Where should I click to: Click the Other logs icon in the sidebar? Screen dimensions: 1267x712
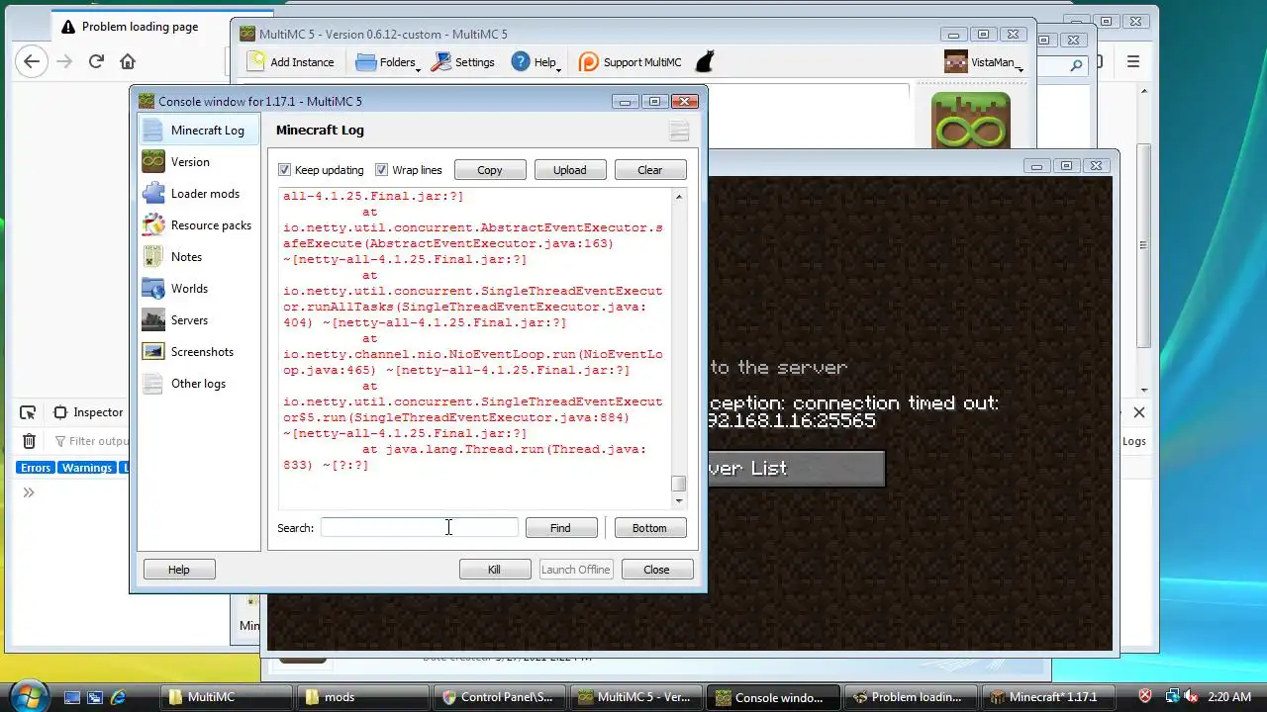pos(153,383)
